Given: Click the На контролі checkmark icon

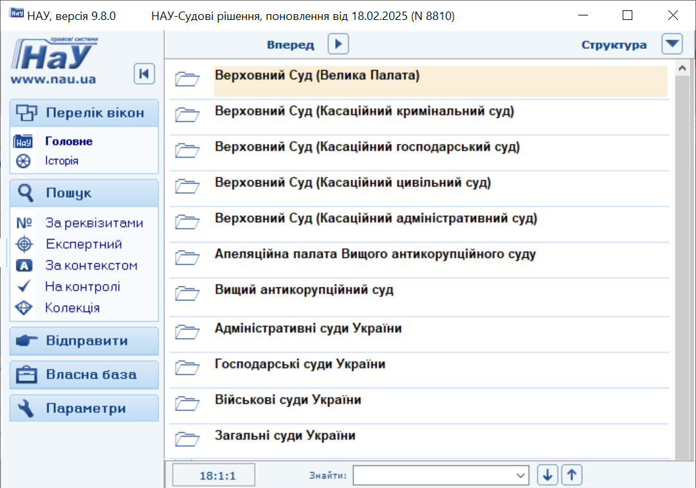Looking at the screenshot, I should tap(24, 286).
